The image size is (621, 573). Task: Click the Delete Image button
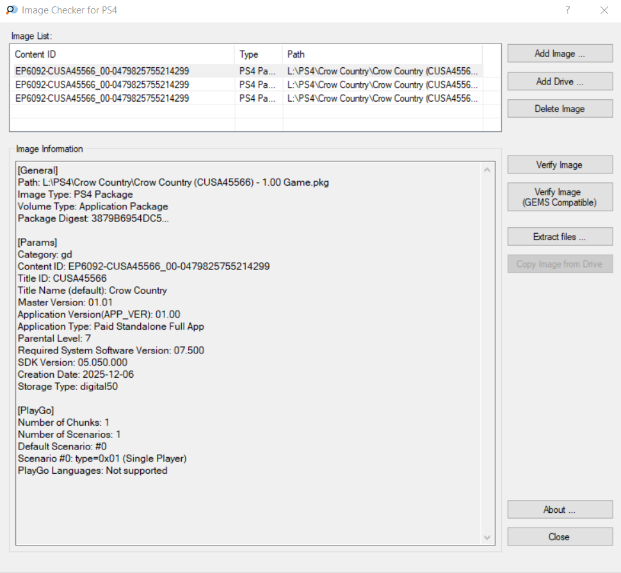tap(560, 109)
